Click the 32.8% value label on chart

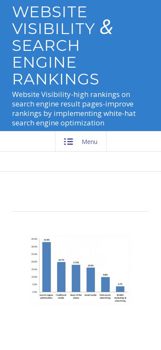pos(46,240)
